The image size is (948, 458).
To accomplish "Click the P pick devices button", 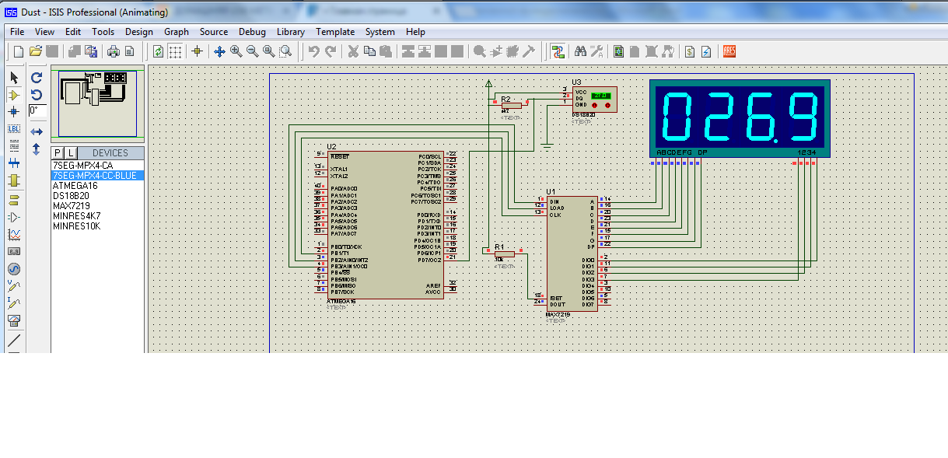I will pos(58,153).
